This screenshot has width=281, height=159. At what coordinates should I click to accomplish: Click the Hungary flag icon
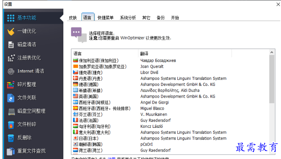(x=75, y=126)
